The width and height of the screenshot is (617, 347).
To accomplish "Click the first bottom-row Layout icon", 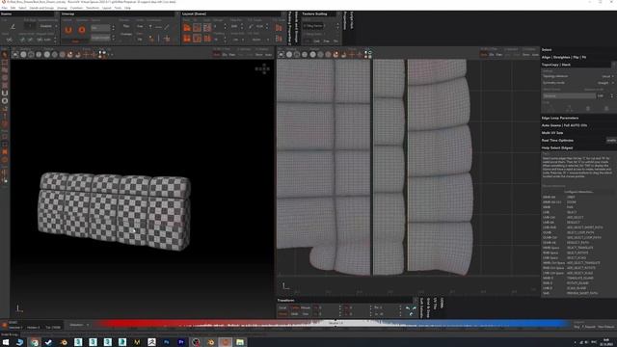I will point(187,39).
